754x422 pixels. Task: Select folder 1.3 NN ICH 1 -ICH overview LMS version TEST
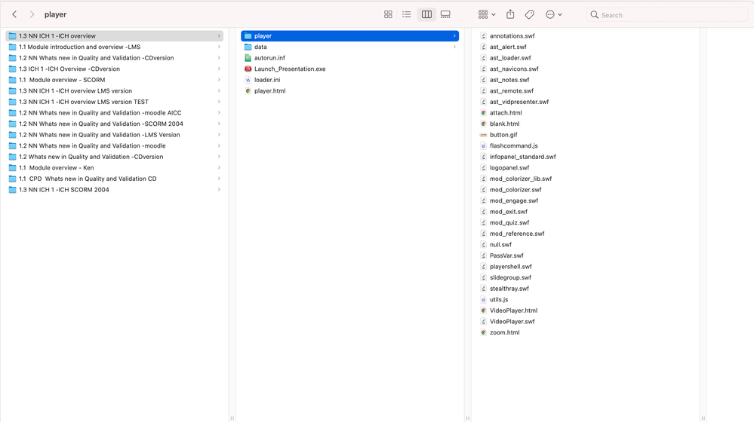[115, 102]
